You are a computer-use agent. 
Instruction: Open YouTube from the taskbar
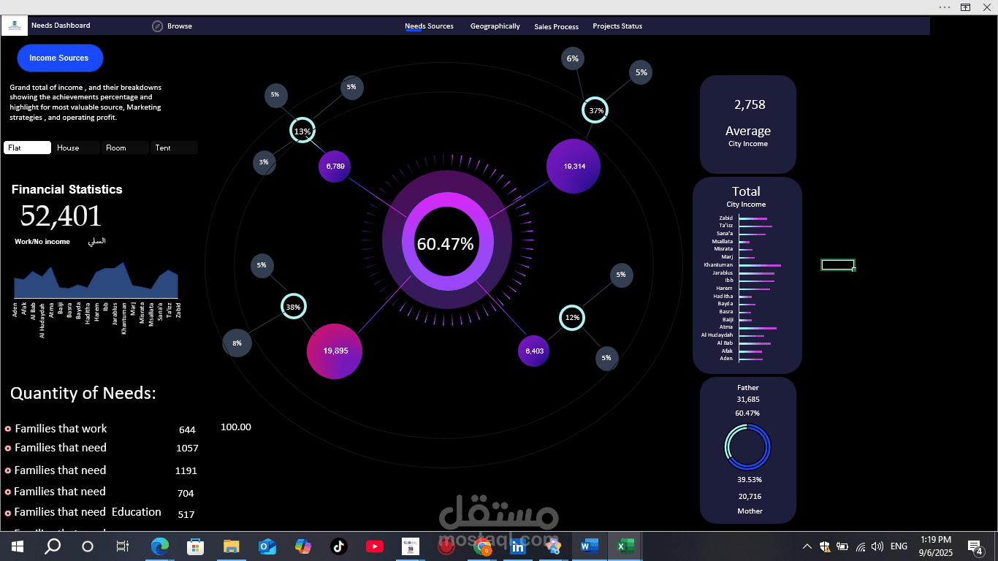[374, 546]
